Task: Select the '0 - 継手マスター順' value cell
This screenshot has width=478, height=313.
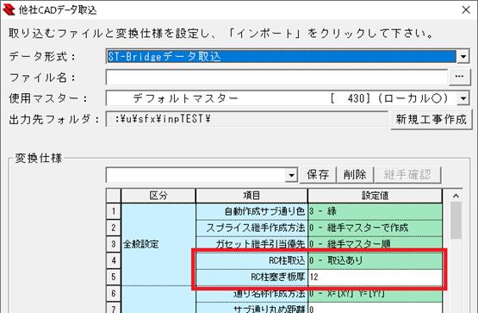Action: 375,244
